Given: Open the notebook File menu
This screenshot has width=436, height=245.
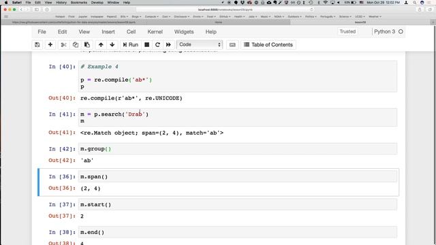Looking at the screenshot, I should click(x=42, y=32).
